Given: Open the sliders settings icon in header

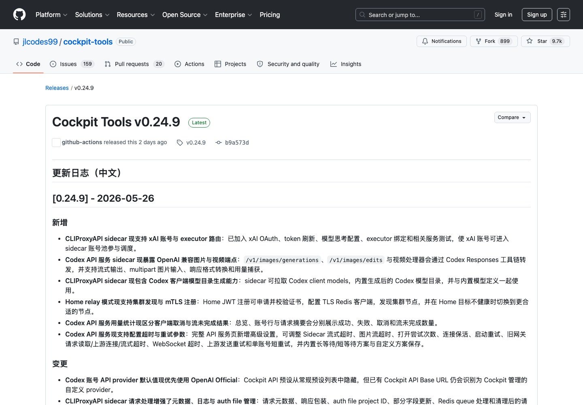Looking at the screenshot, I should (564, 15).
